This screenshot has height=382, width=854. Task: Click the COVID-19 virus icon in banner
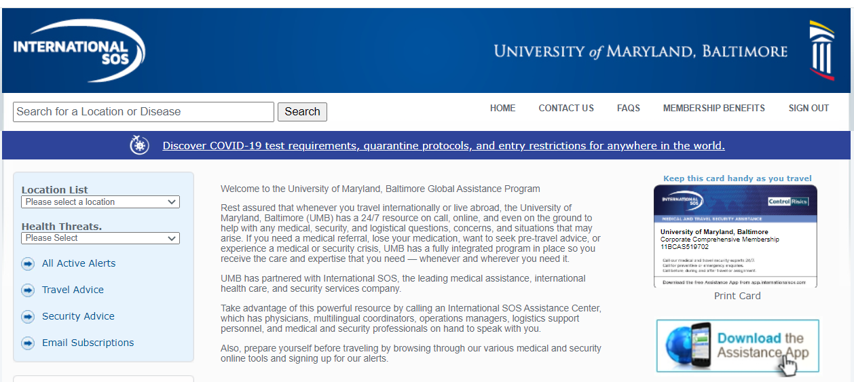(139, 145)
